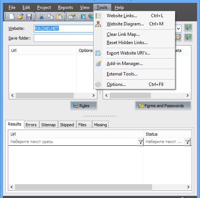
Task: Open the Help menu
Action: 119,7
